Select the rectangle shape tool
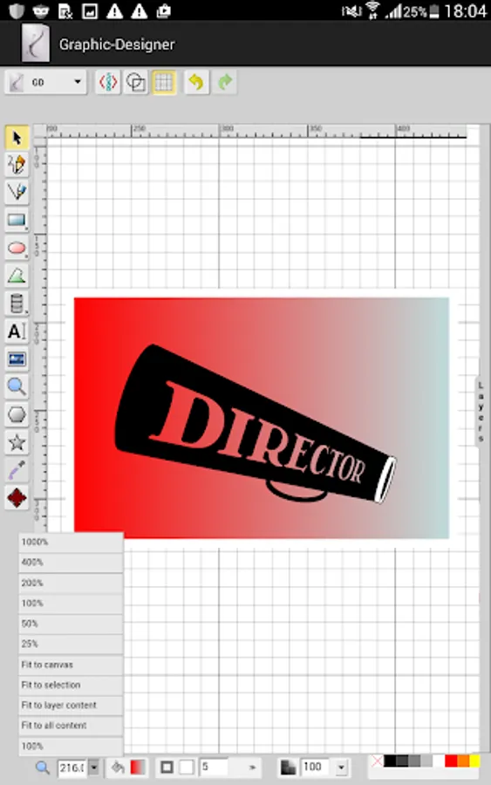 tap(17, 220)
